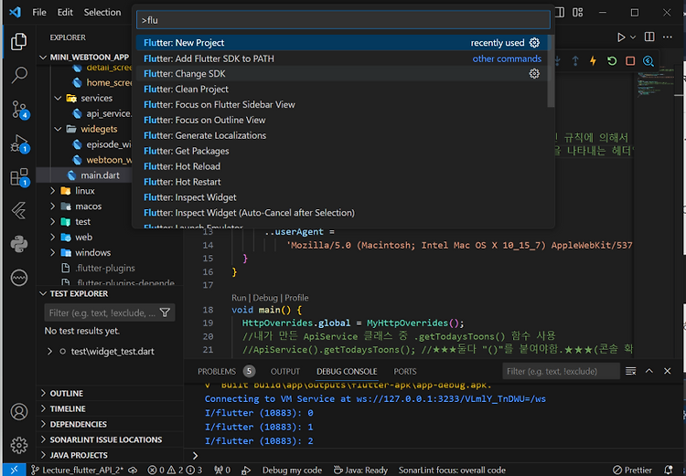Screen dimensions: 686x476
Task: Select Flutter: Clean Project command
Action: click(x=343, y=90)
